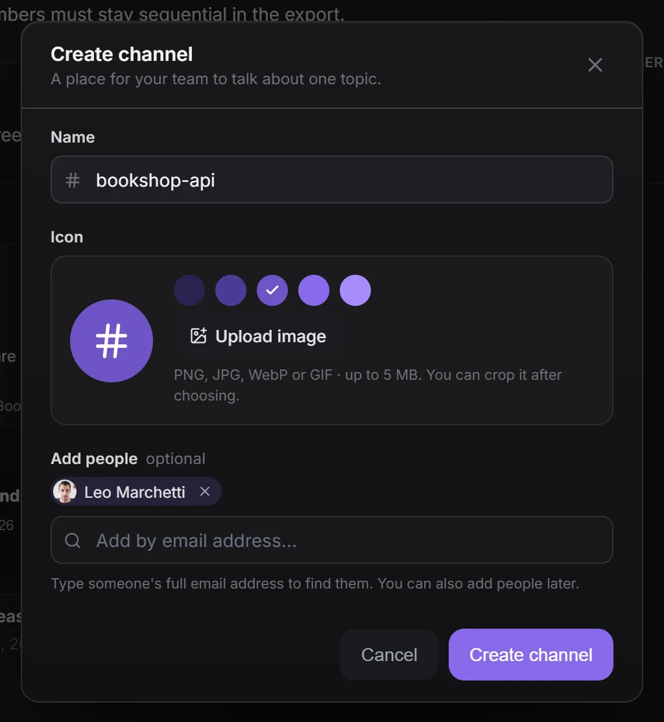The height and width of the screenshot is (722, 664).
Task: Click the 'Add people' label
Action: tap(94, 459)
